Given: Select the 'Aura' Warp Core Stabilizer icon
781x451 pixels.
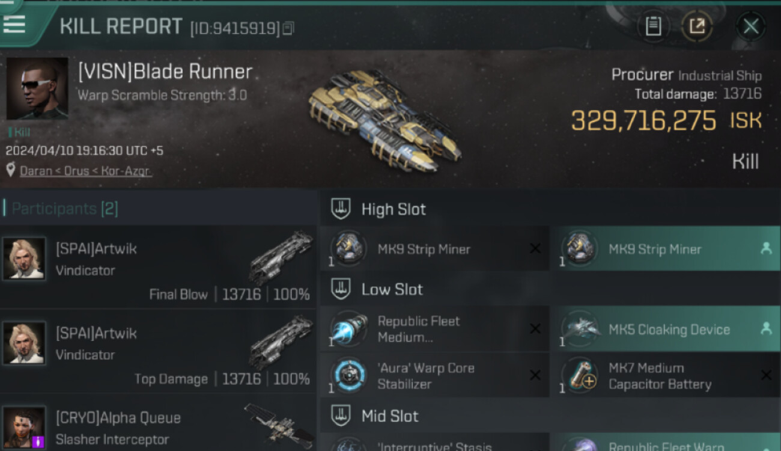Looking at the screenshot, I should click(349, 375).
